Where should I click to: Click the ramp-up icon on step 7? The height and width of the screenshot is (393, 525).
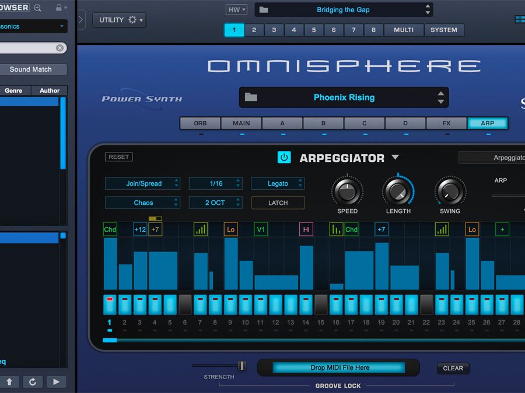201,229
